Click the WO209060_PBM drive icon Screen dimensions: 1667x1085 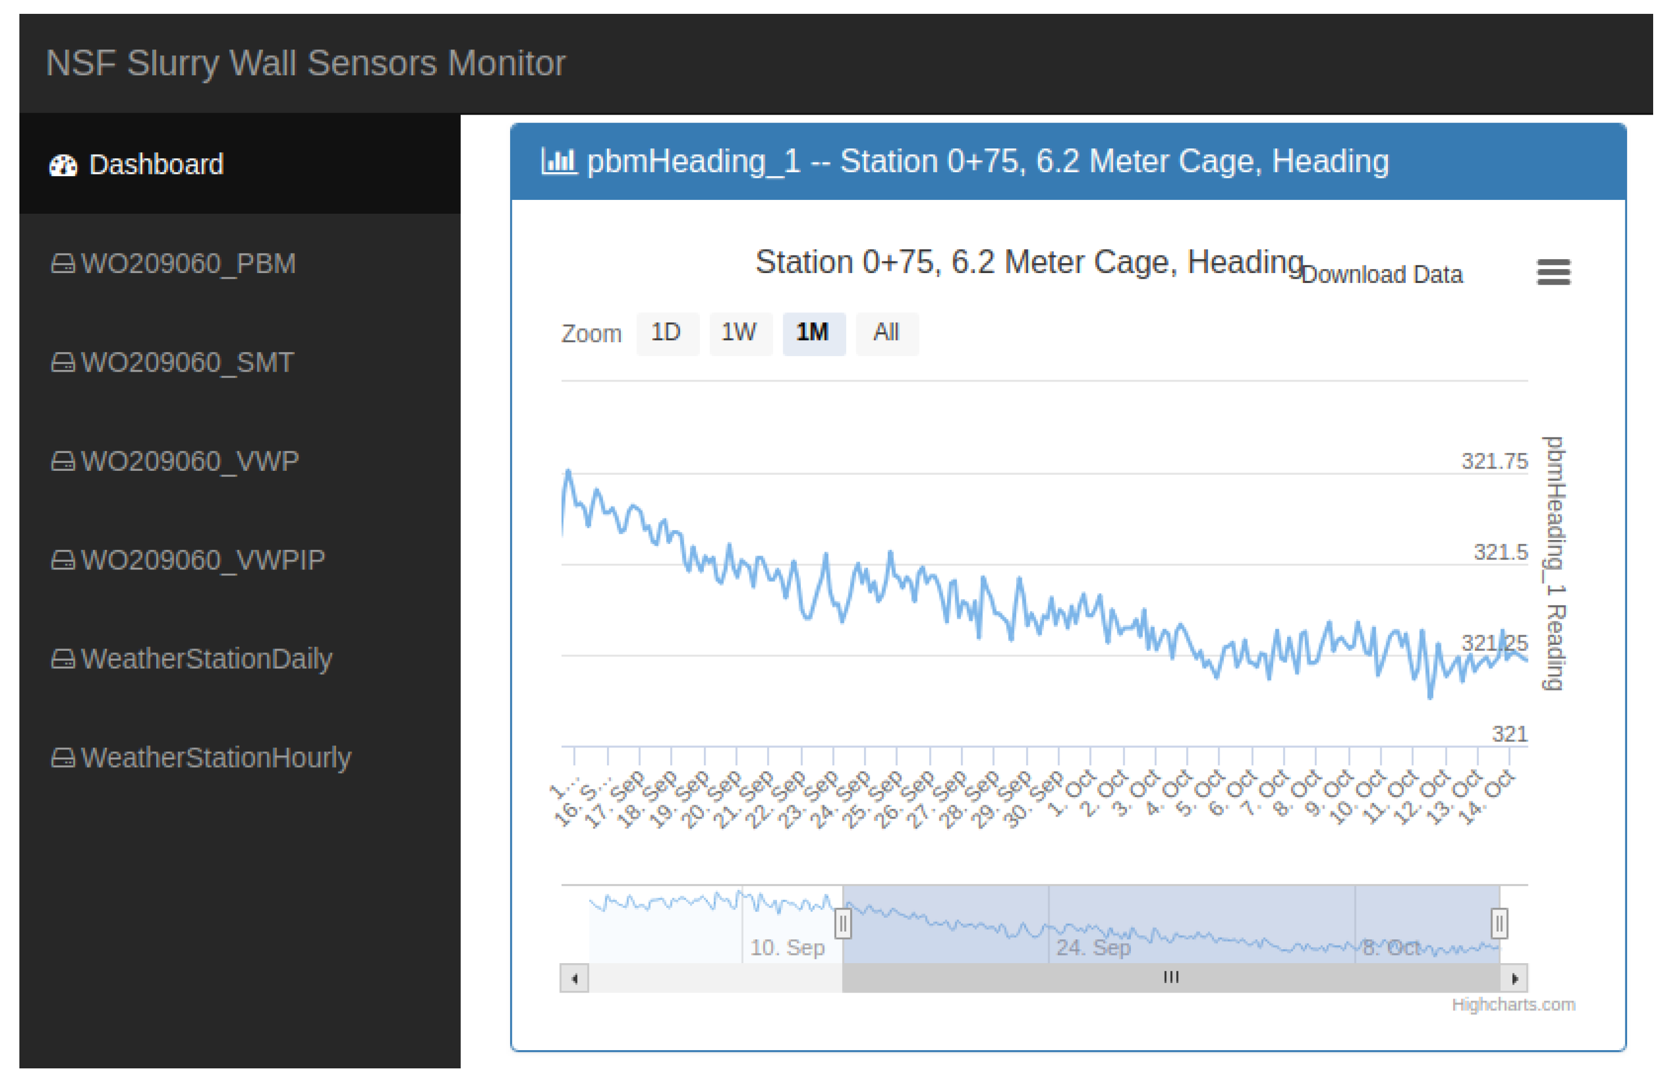[x=63, y=264]
